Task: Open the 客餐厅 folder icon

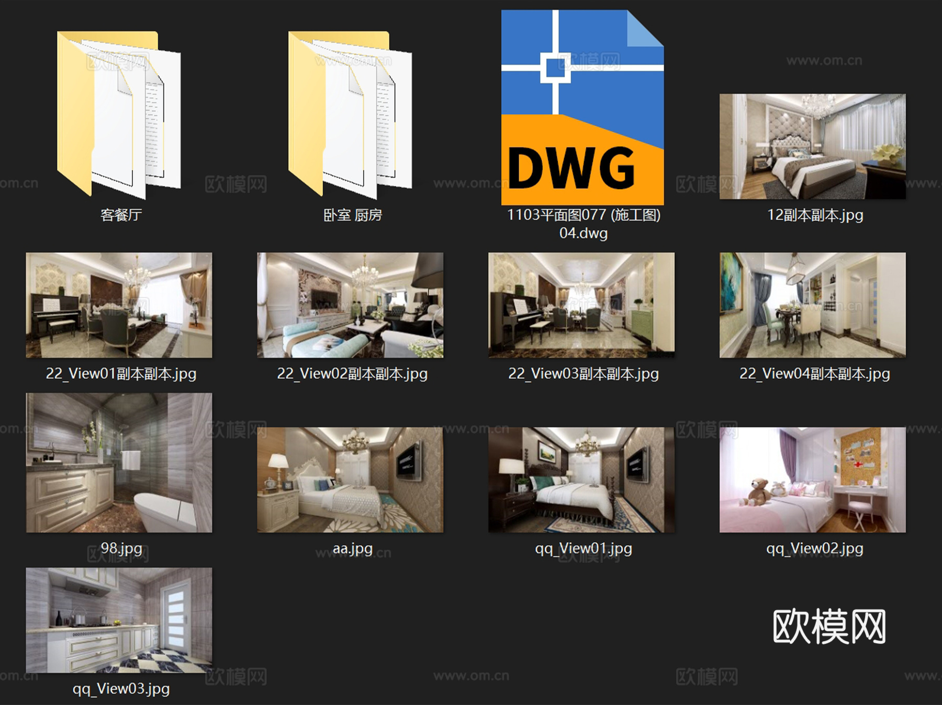Action: 119,115
